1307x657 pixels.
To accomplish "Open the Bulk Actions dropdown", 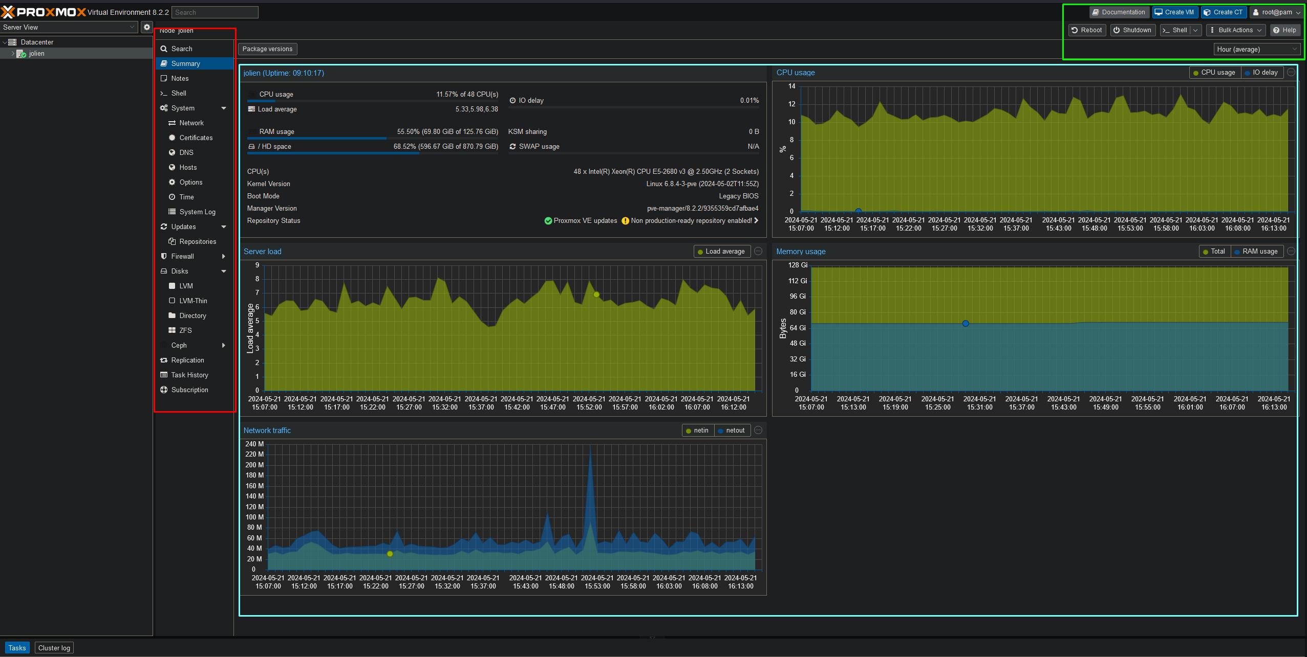I will click(1235, 30).
